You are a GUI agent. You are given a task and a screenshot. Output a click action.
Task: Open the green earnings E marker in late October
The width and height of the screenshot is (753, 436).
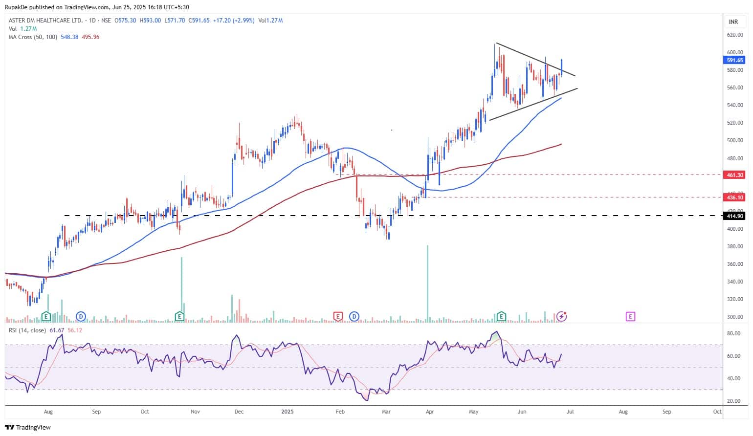click(x=180, y=317)
